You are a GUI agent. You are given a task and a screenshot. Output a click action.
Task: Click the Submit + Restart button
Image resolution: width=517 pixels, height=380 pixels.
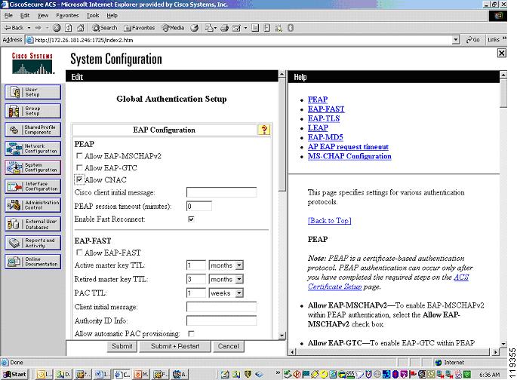[x=175, y=346]
